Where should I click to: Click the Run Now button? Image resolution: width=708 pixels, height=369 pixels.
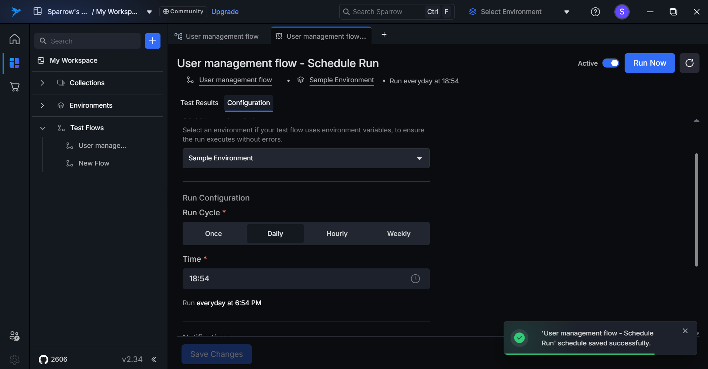[649, 63]
